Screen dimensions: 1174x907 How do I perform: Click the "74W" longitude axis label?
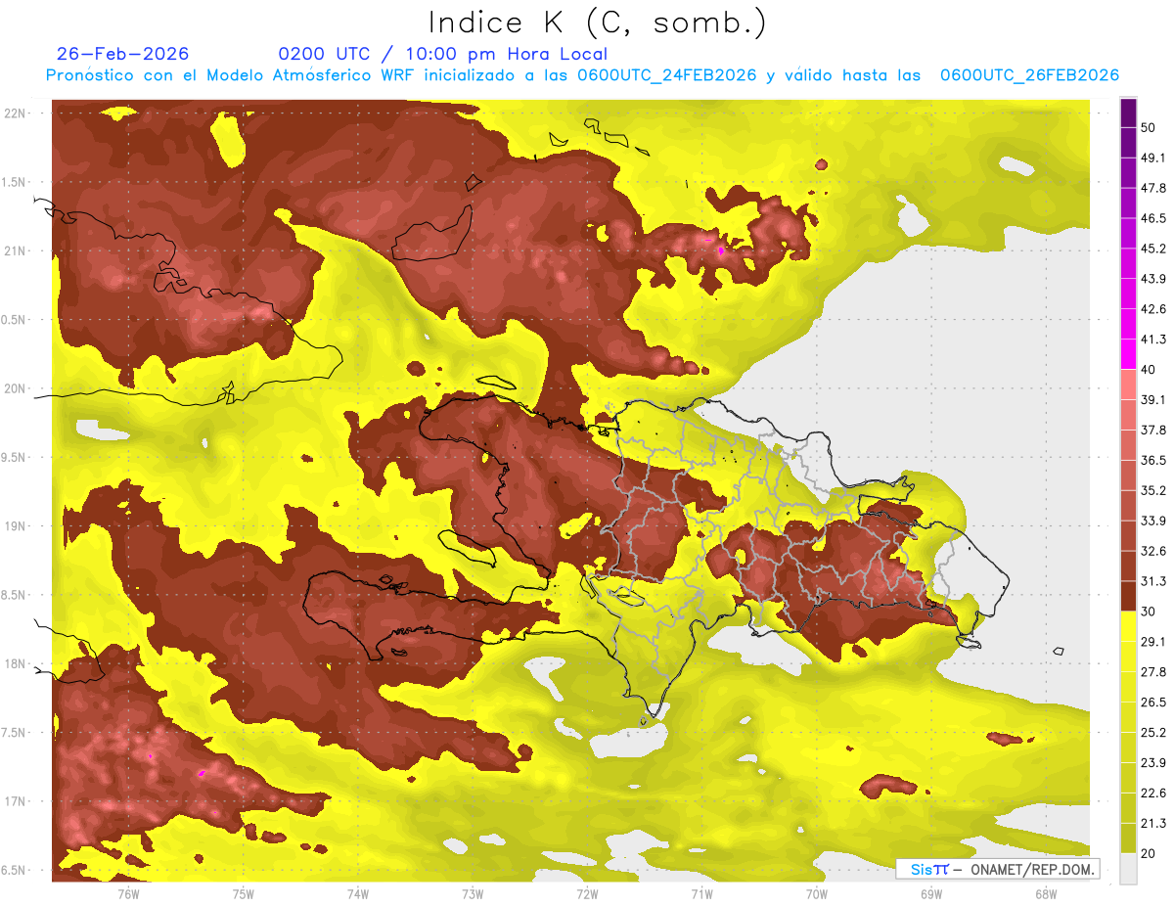point(357,894)
